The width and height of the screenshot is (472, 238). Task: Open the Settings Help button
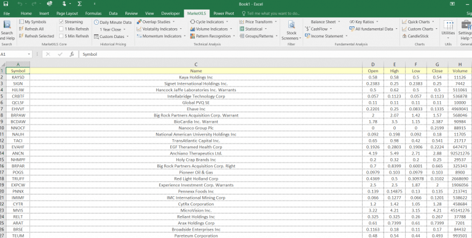(x=465, y=30)
